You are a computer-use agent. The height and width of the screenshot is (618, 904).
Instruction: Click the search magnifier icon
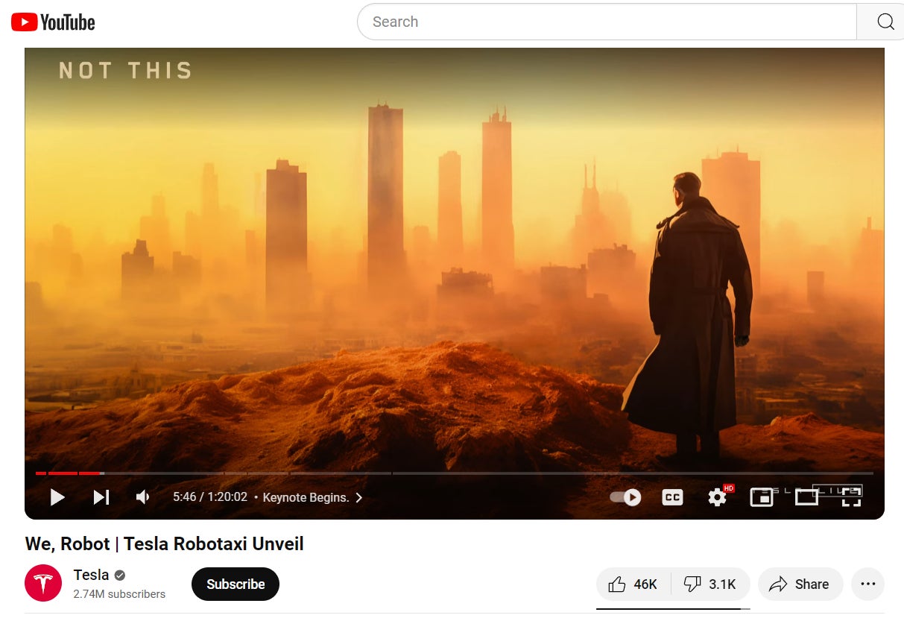tap(885, 22)
